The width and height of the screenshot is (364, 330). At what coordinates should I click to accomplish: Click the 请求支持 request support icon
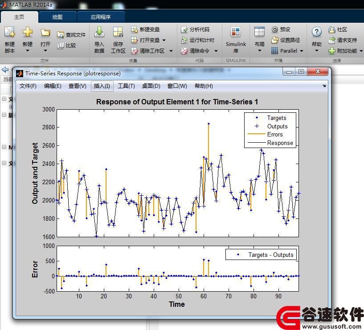pos(332,40)
